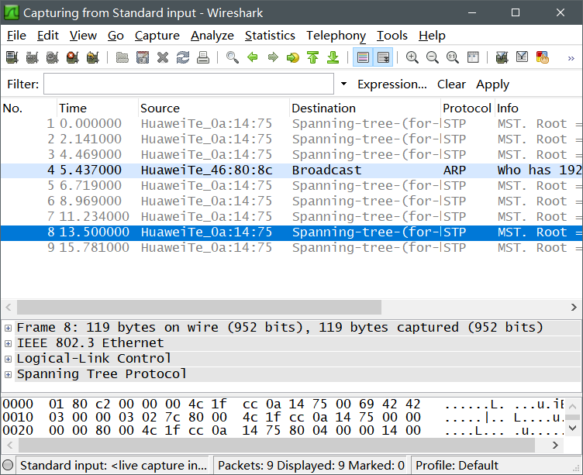583x475 pixels.
Task: Open the Analyze menu
Action: [212, 36]
